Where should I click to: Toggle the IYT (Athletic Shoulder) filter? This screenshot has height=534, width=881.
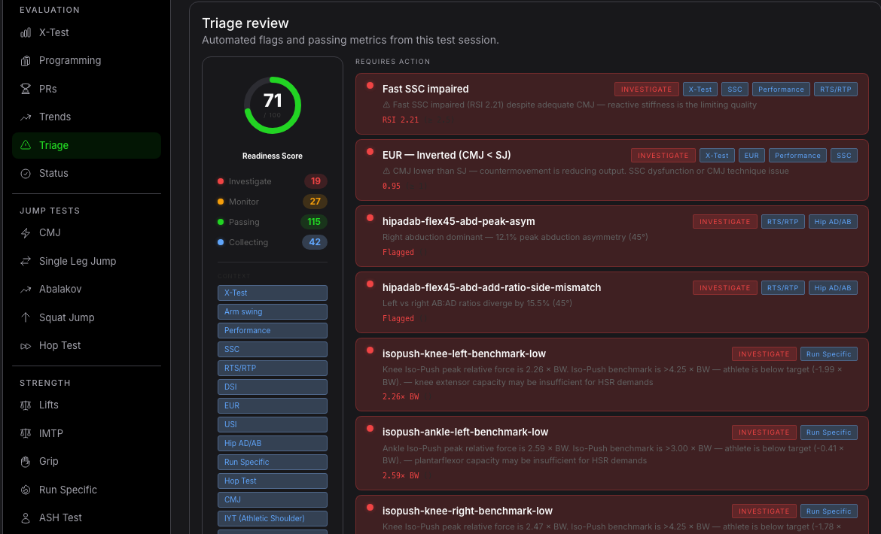(x=273, y=518)
